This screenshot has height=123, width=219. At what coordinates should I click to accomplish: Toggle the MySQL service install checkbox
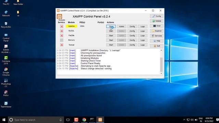62,31
